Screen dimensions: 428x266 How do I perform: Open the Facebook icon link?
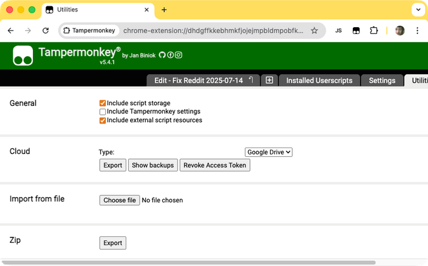[170, 55]
